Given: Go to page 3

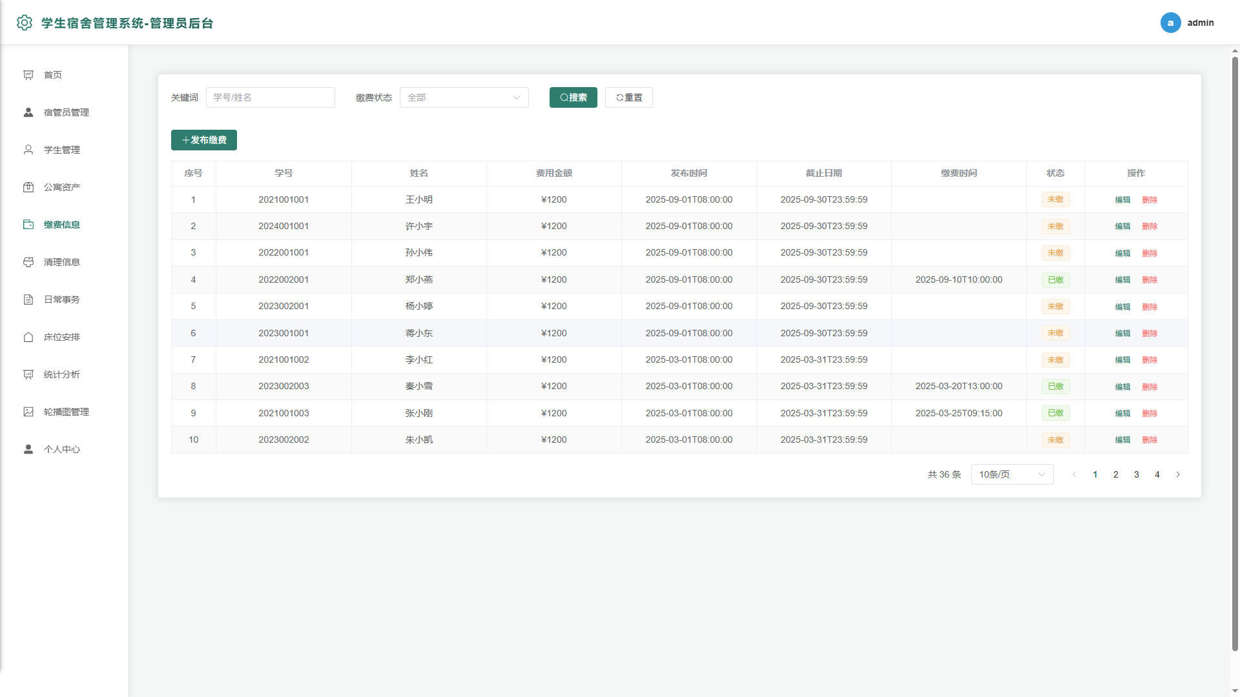Looking at the screenshot, I should pos(1137,474).
